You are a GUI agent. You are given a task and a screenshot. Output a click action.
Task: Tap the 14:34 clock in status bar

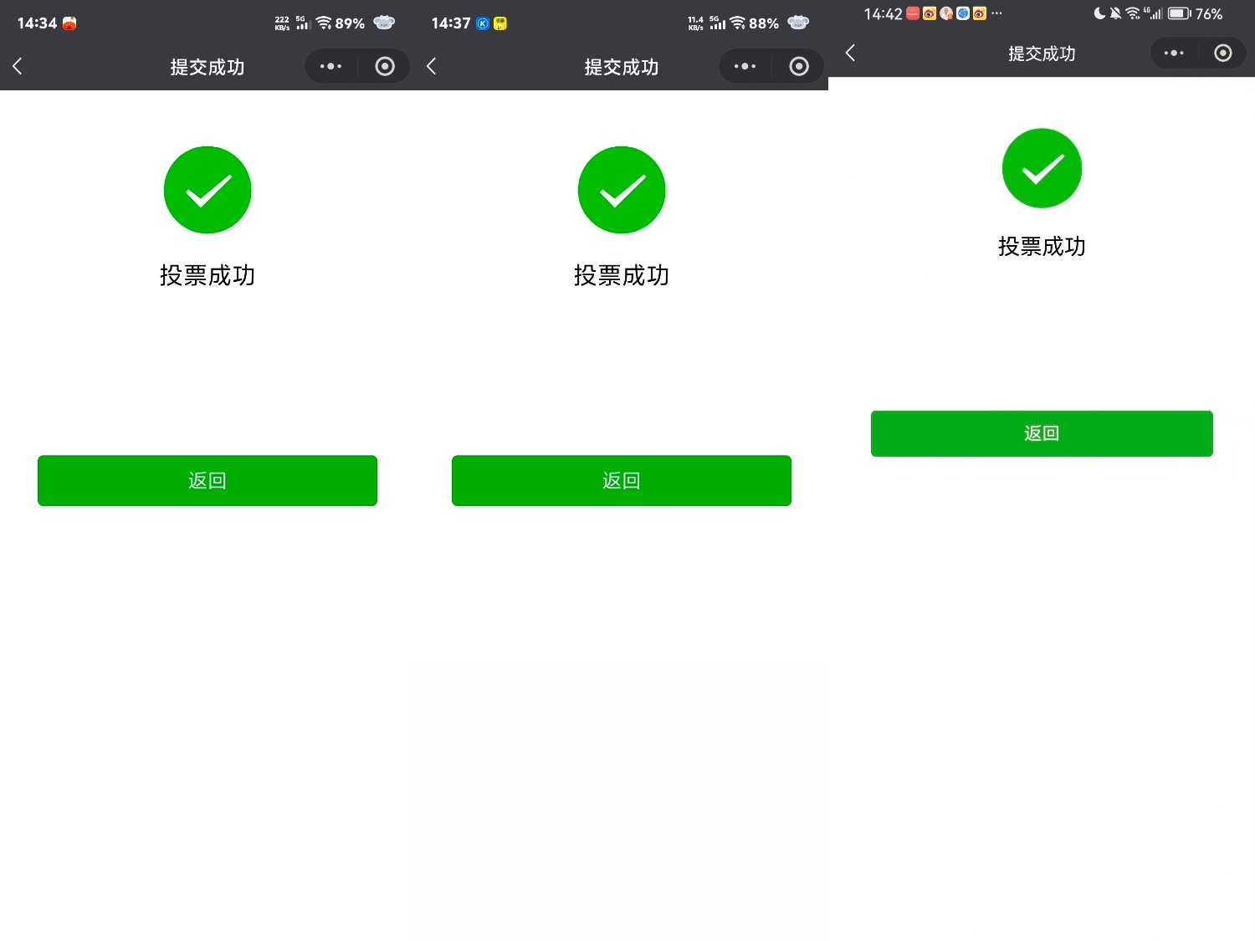point(37,23)
